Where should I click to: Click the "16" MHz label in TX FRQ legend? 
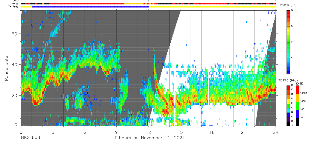pyautogui.click(x=292, y=94)
